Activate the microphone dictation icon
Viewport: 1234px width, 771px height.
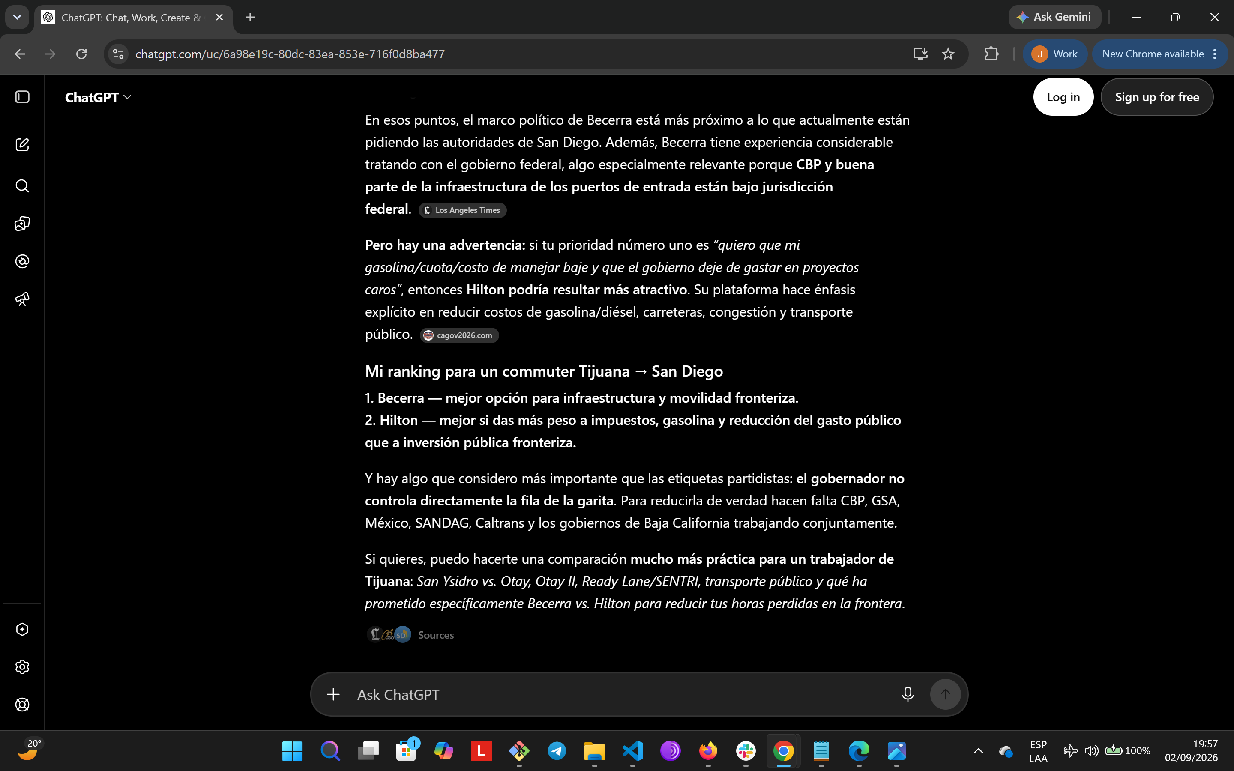pos(908,694)
